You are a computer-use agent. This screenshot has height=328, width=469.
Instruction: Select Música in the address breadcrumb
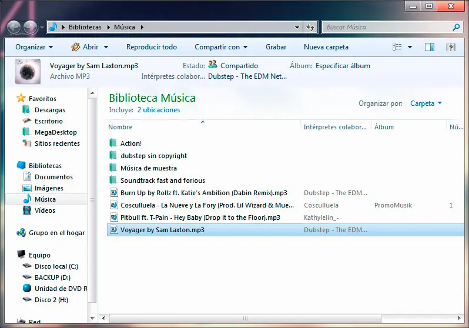point(125,27)
